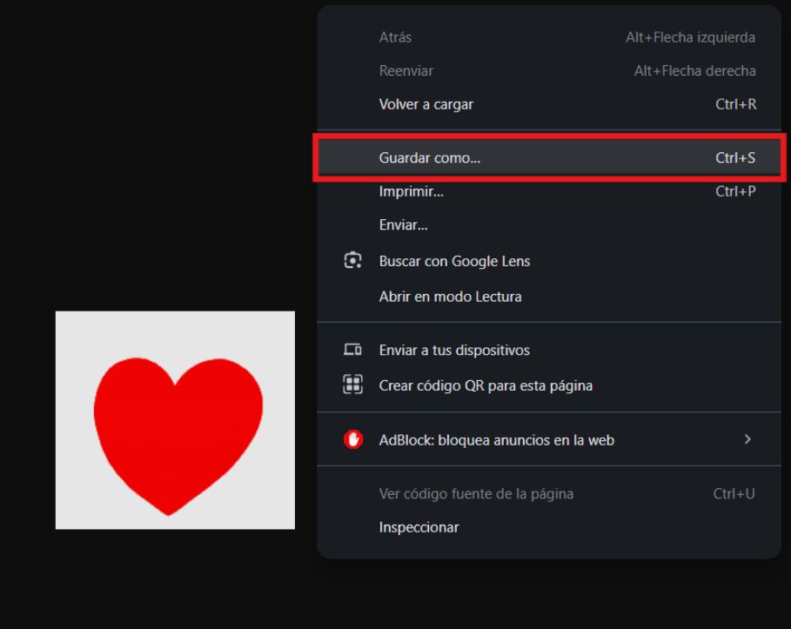The height and width of the screenshot is (629, 791).
Task: Choose Inspeccionar at menu bottom
Action: pos(549,527)
